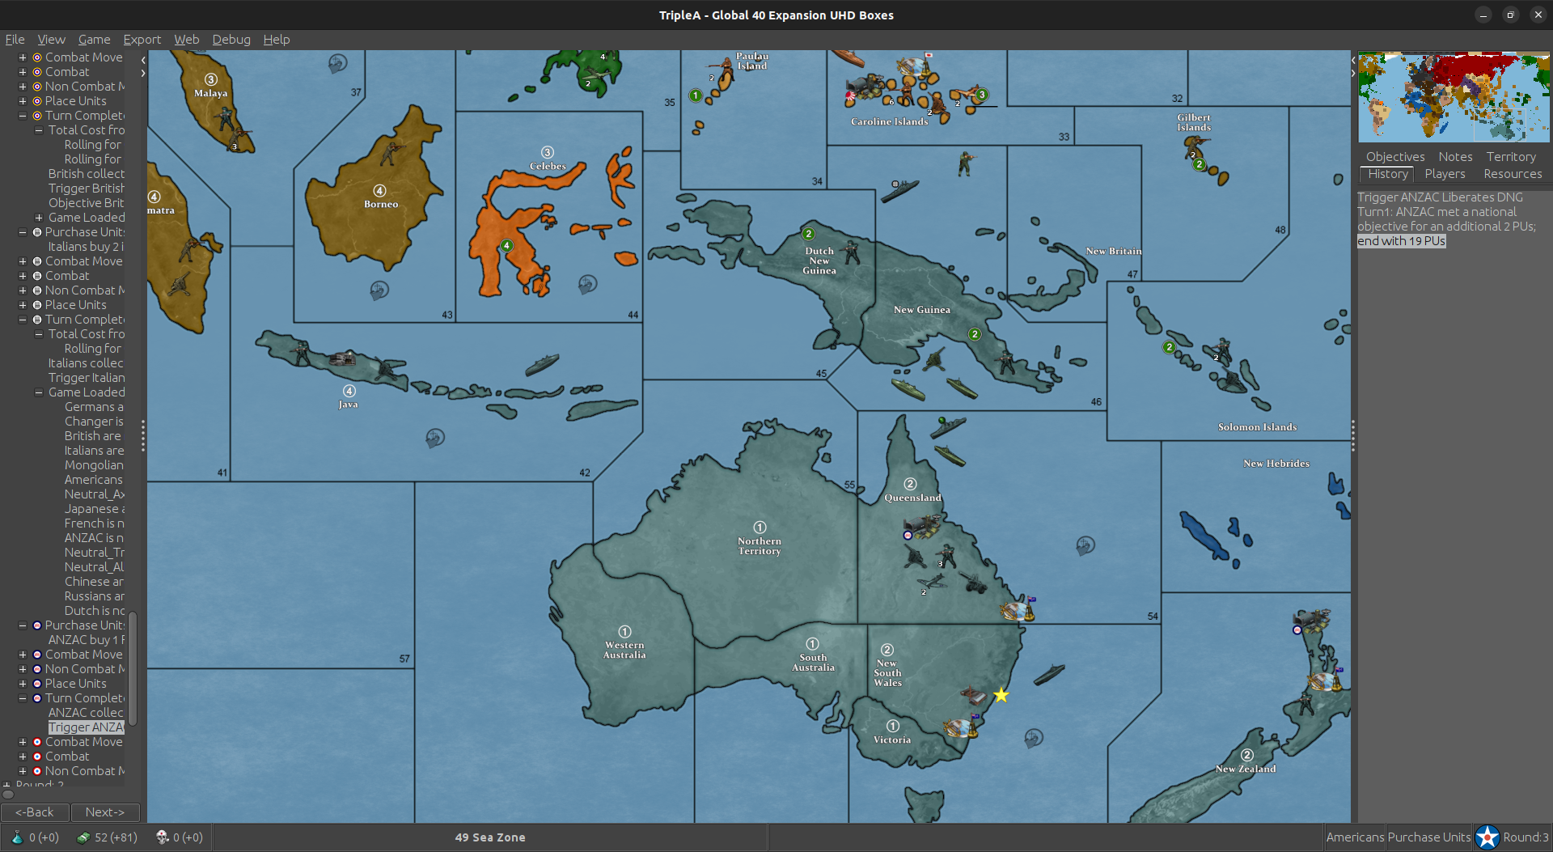
Task: Collapse the second Game Loaded node
Action: [38, 392]
